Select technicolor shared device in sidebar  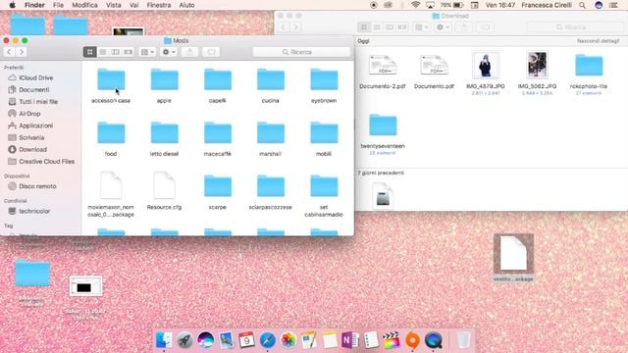pos(34,211)
